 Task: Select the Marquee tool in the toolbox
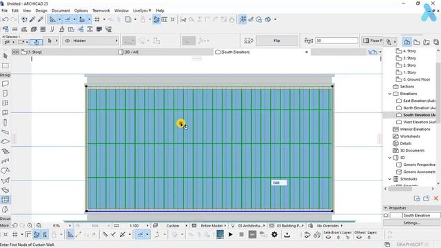tap(6, 65)
